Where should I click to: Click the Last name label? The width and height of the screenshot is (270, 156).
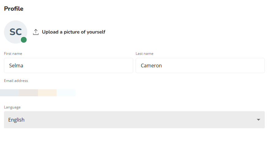click(144, 54)
